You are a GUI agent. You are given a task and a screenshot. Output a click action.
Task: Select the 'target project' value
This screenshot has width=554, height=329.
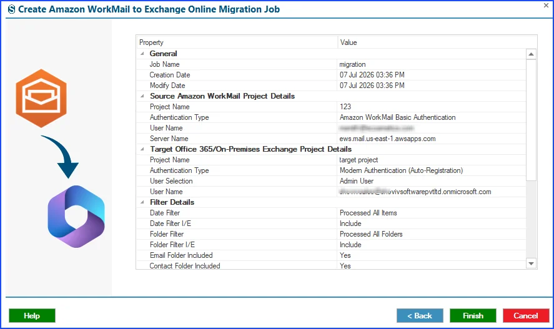(359, 160)
